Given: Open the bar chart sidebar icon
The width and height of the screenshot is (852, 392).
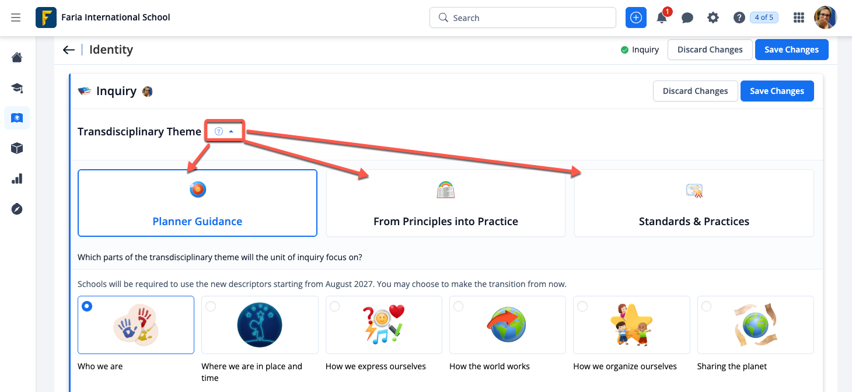Looking at the screenshot, I should click(x=17, y=178).
